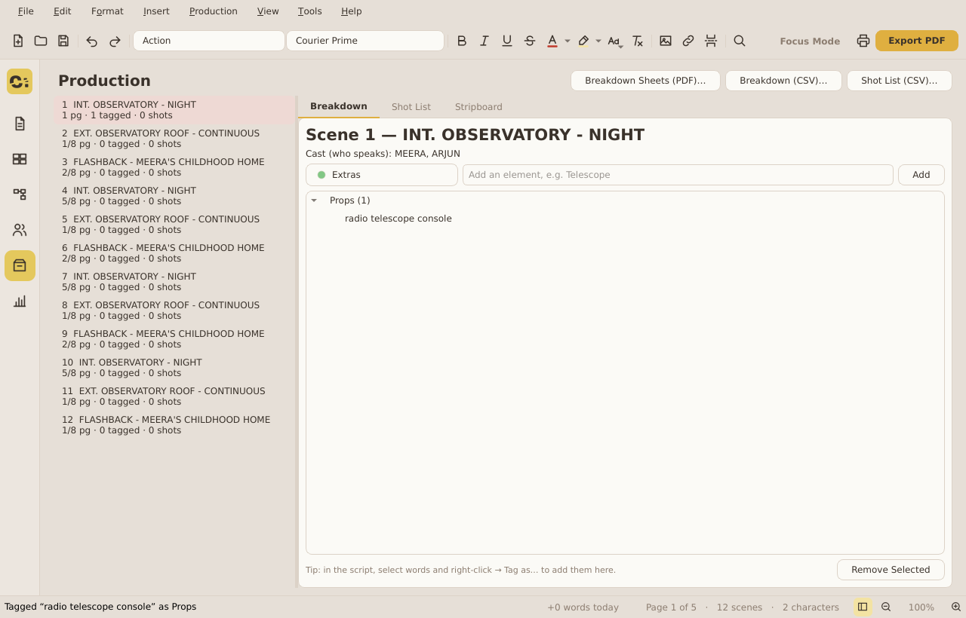
Task: Insert an image
Action: pyautogui.click(x=666, y=41)
